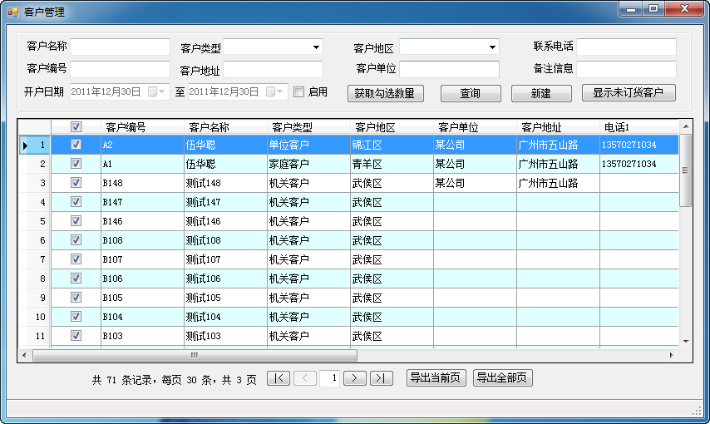This screenshot has width=710, height=424.
Task: Click 导出当前页 button
Action: tap(436, 377)
